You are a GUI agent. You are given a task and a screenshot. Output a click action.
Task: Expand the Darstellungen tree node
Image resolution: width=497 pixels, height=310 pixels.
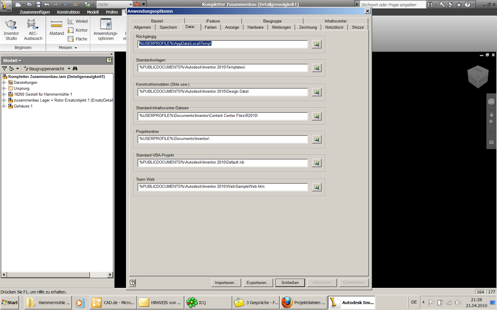(4, 83)
